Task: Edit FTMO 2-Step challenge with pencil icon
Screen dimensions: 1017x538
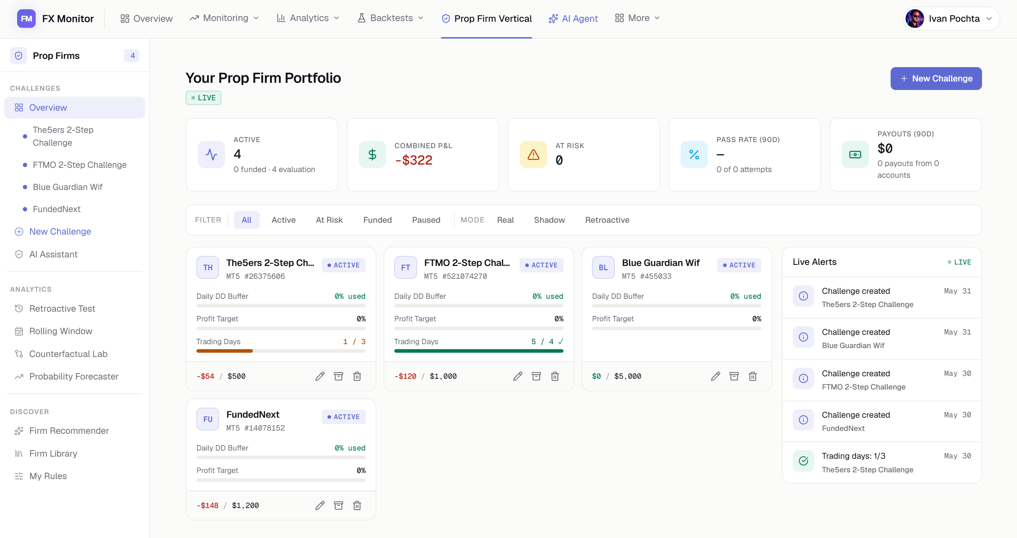Action: tap(517, 376)
